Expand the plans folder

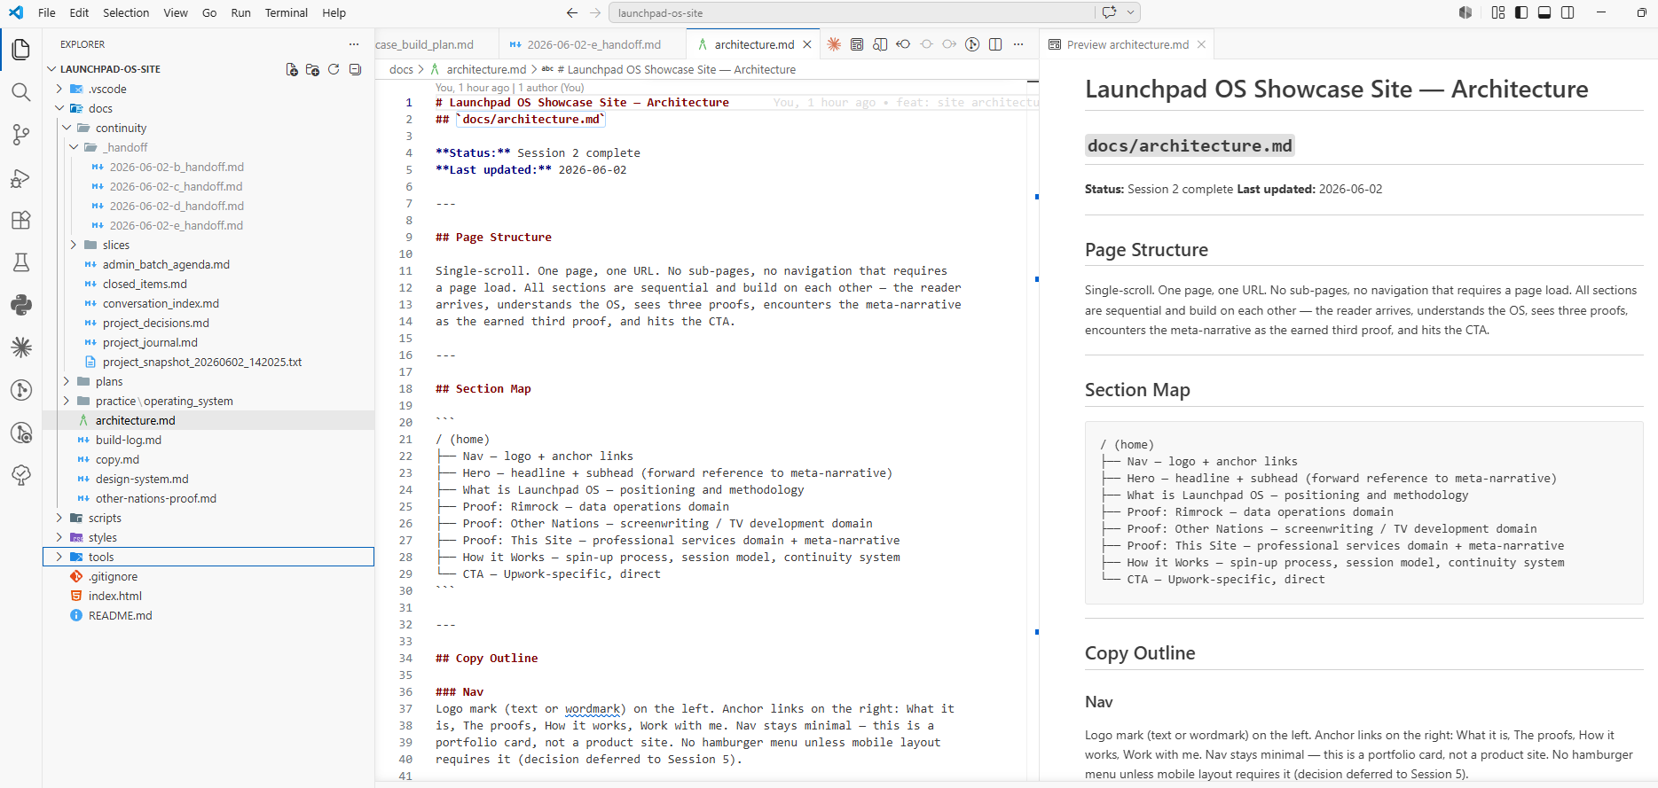point(67,381)
